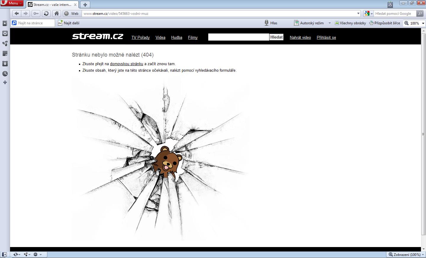
Task: Click the vertical page scrollbar
Action: point(423,134)
